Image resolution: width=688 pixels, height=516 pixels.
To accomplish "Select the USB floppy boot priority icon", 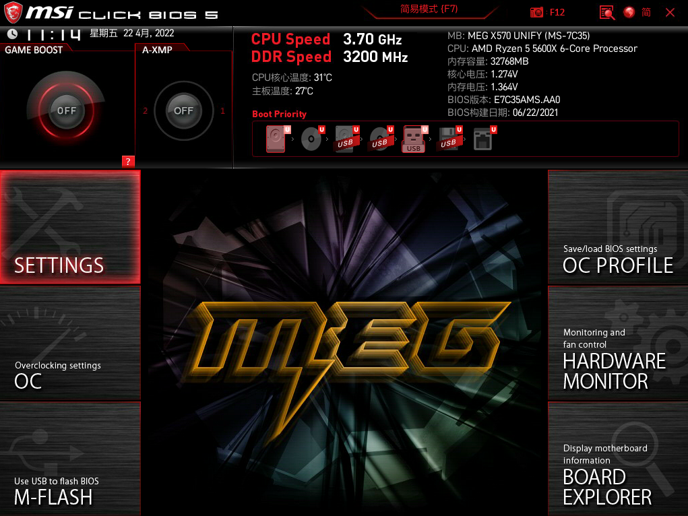I will click(449, 139).
